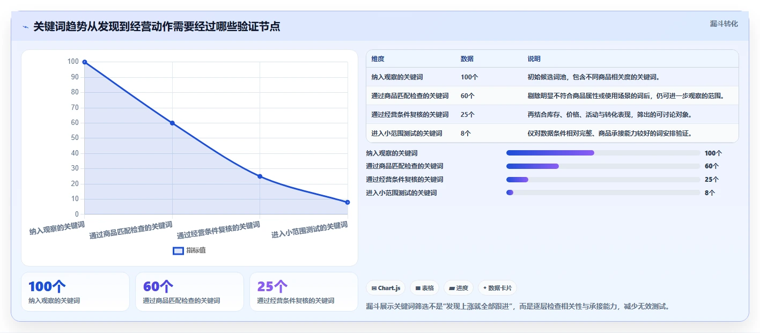This screenshot has height=333, width=760.
Task: Open the 60个 data card
Action: (x=190, y=292)
